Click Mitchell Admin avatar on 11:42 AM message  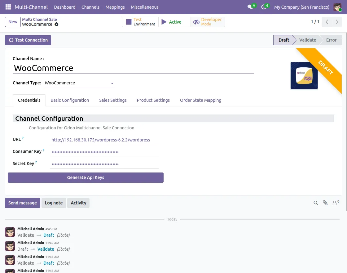[10, 246]
